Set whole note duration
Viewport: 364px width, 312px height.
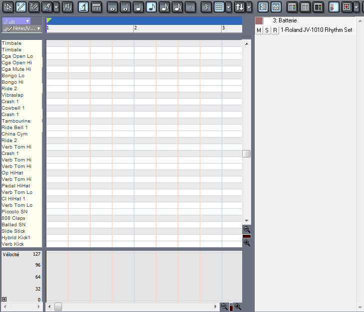[112, 7]
